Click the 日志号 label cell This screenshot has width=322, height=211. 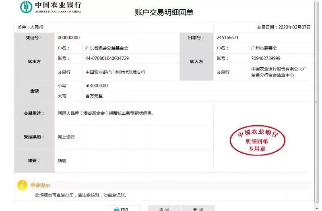[196, 38]
